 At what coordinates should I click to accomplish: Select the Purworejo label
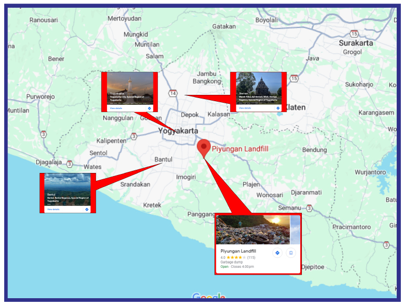point(40,97)
